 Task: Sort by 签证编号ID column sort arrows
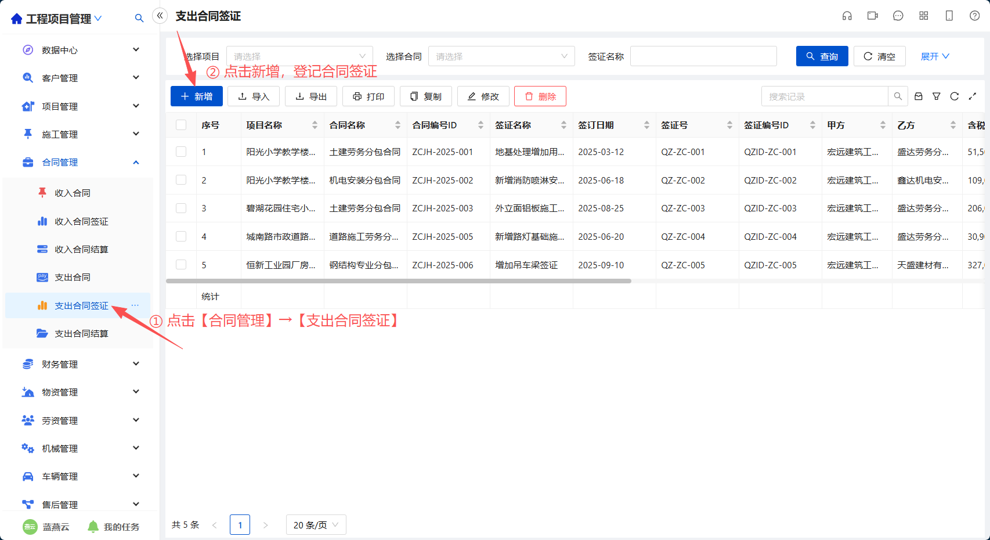tap(812, 125)
